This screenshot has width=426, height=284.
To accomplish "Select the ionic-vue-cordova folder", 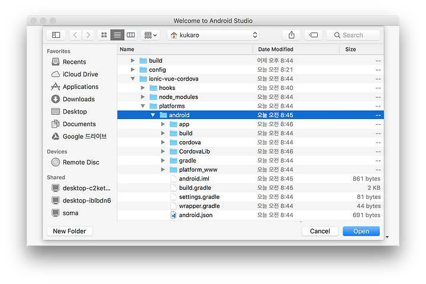I will point(250,79).
